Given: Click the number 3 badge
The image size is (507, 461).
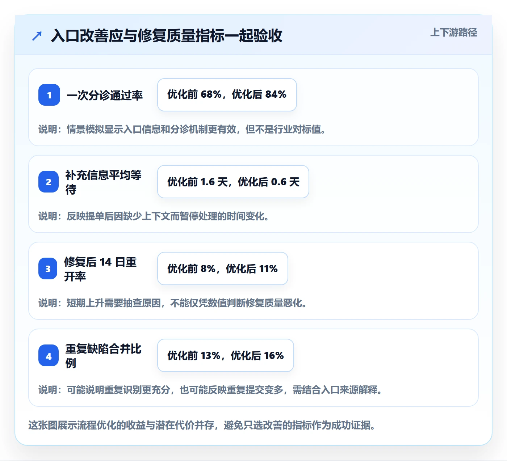Looking at the screenshot, I should click(48, 268).
